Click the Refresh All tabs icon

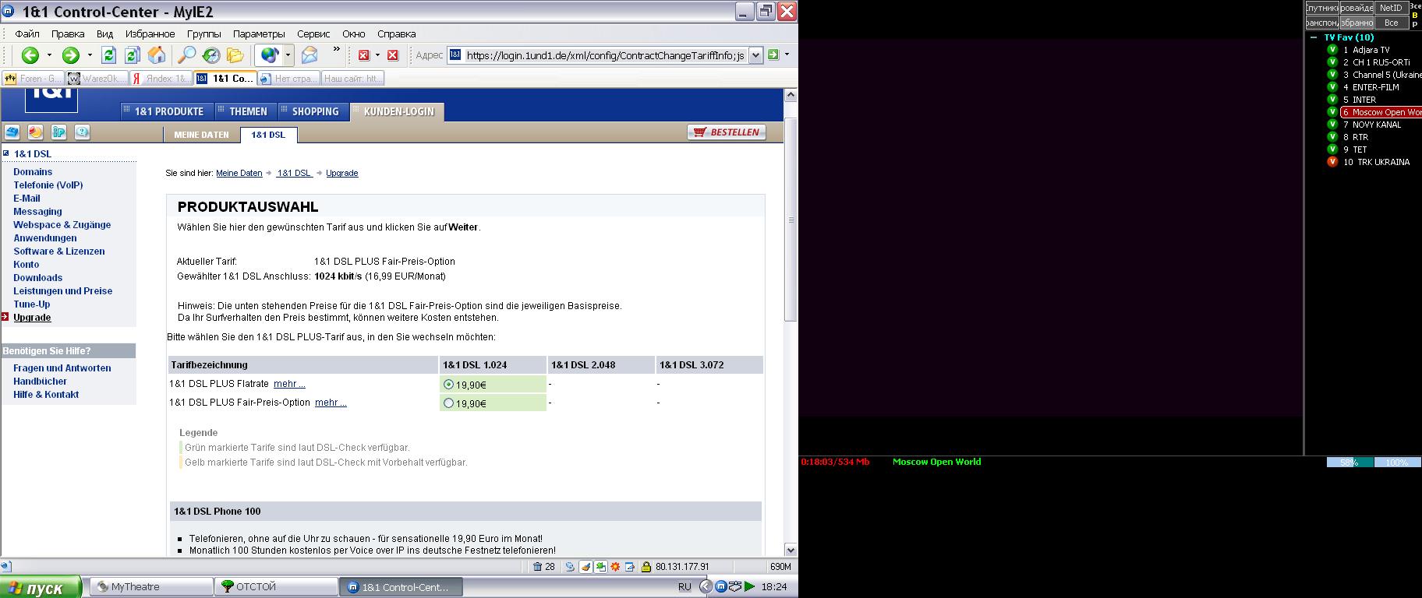pos(133,55)
